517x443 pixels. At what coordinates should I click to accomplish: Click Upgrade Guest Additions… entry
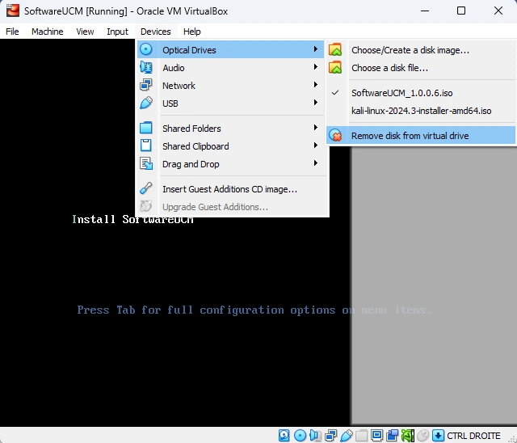pyautogui.click(x=232, y=207)
